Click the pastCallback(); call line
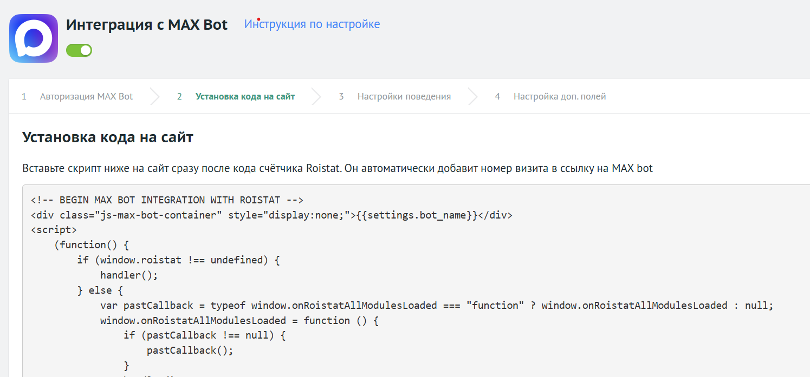This screenshot has width=810, height=377. [x=190, y=350]
